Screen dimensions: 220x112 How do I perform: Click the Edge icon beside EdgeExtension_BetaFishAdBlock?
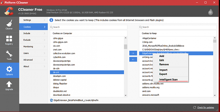(x=51, y=100)
